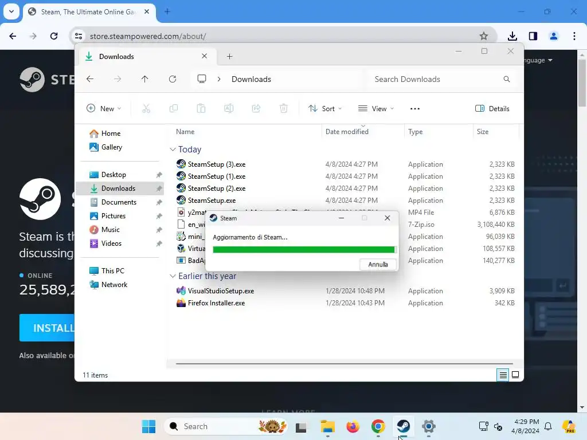The height and width of the screenshot is (440, 587).
Task: Collapse the Earlier this year group
Action: pos(173,276)
